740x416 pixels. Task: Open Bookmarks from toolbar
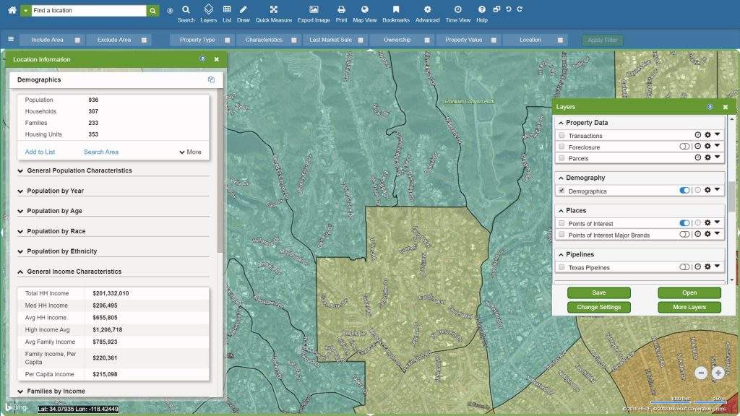click(395, 14)
